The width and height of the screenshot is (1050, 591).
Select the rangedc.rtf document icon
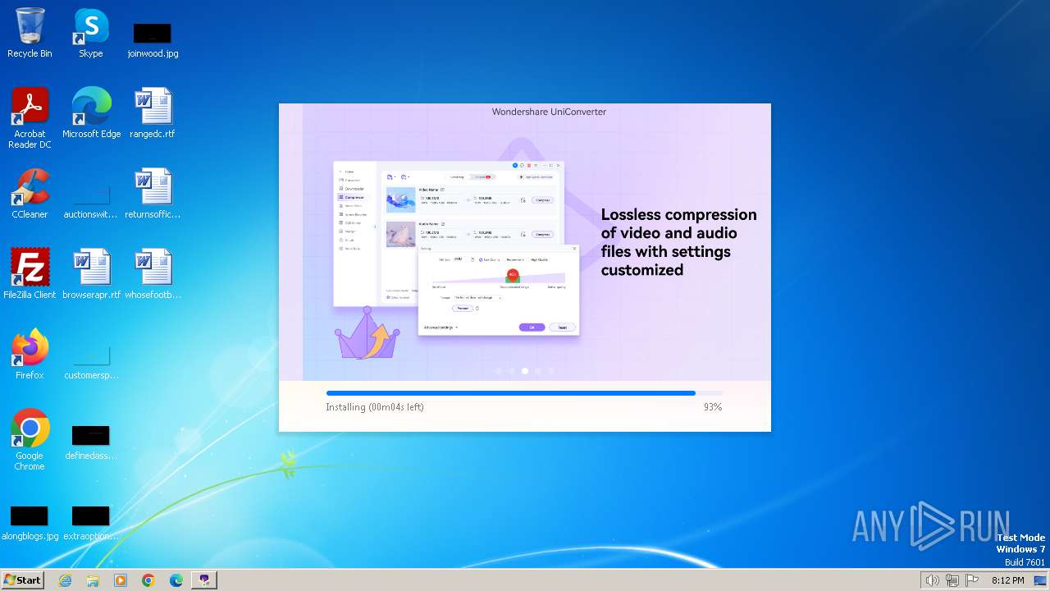(x=153, y=113)
